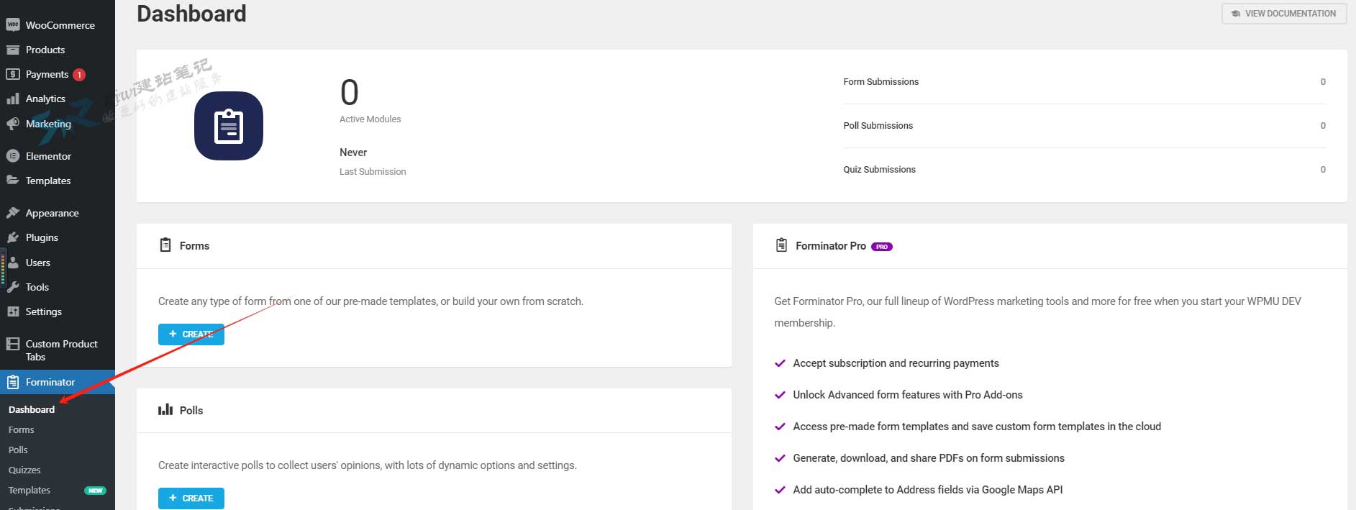Screen dimensions: 1356x510
Task: Open the Products menu
Action: (58, 50)
